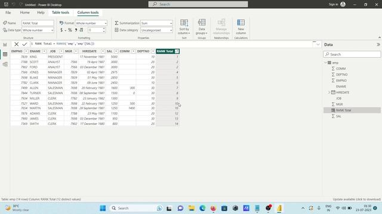Commit the formula with the checkmark

tap(24, 44)
